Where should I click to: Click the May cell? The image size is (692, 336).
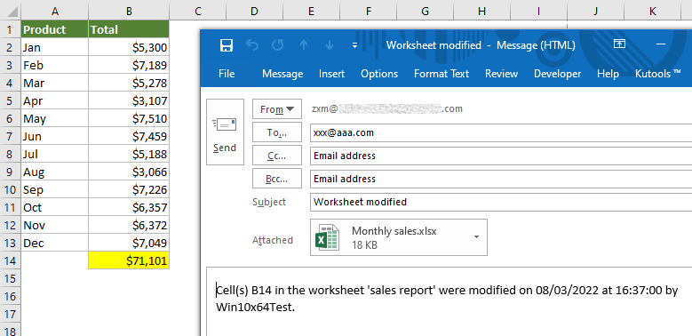55,118
